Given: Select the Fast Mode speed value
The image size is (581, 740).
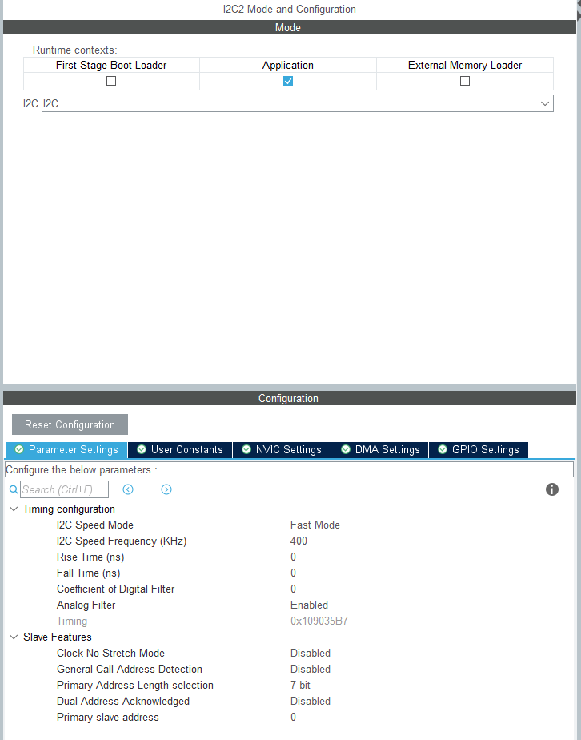Looking at the screenshot, I should (315, 525).
